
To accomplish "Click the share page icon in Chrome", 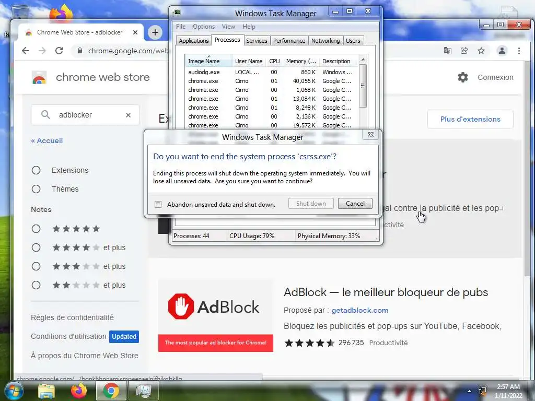I will [x=464, y=51].
